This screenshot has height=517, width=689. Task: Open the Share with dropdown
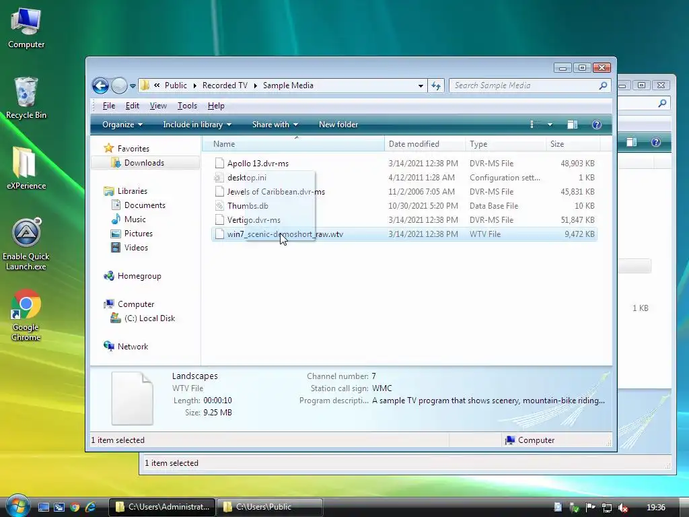pyautogui.click(x=275, y=125)
